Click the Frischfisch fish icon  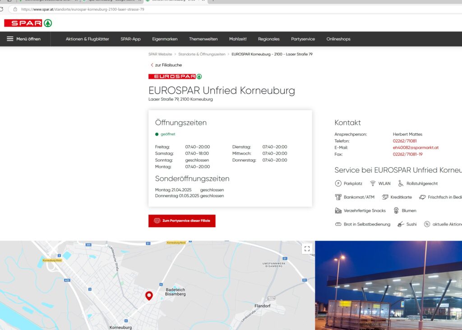coord(422,197)
